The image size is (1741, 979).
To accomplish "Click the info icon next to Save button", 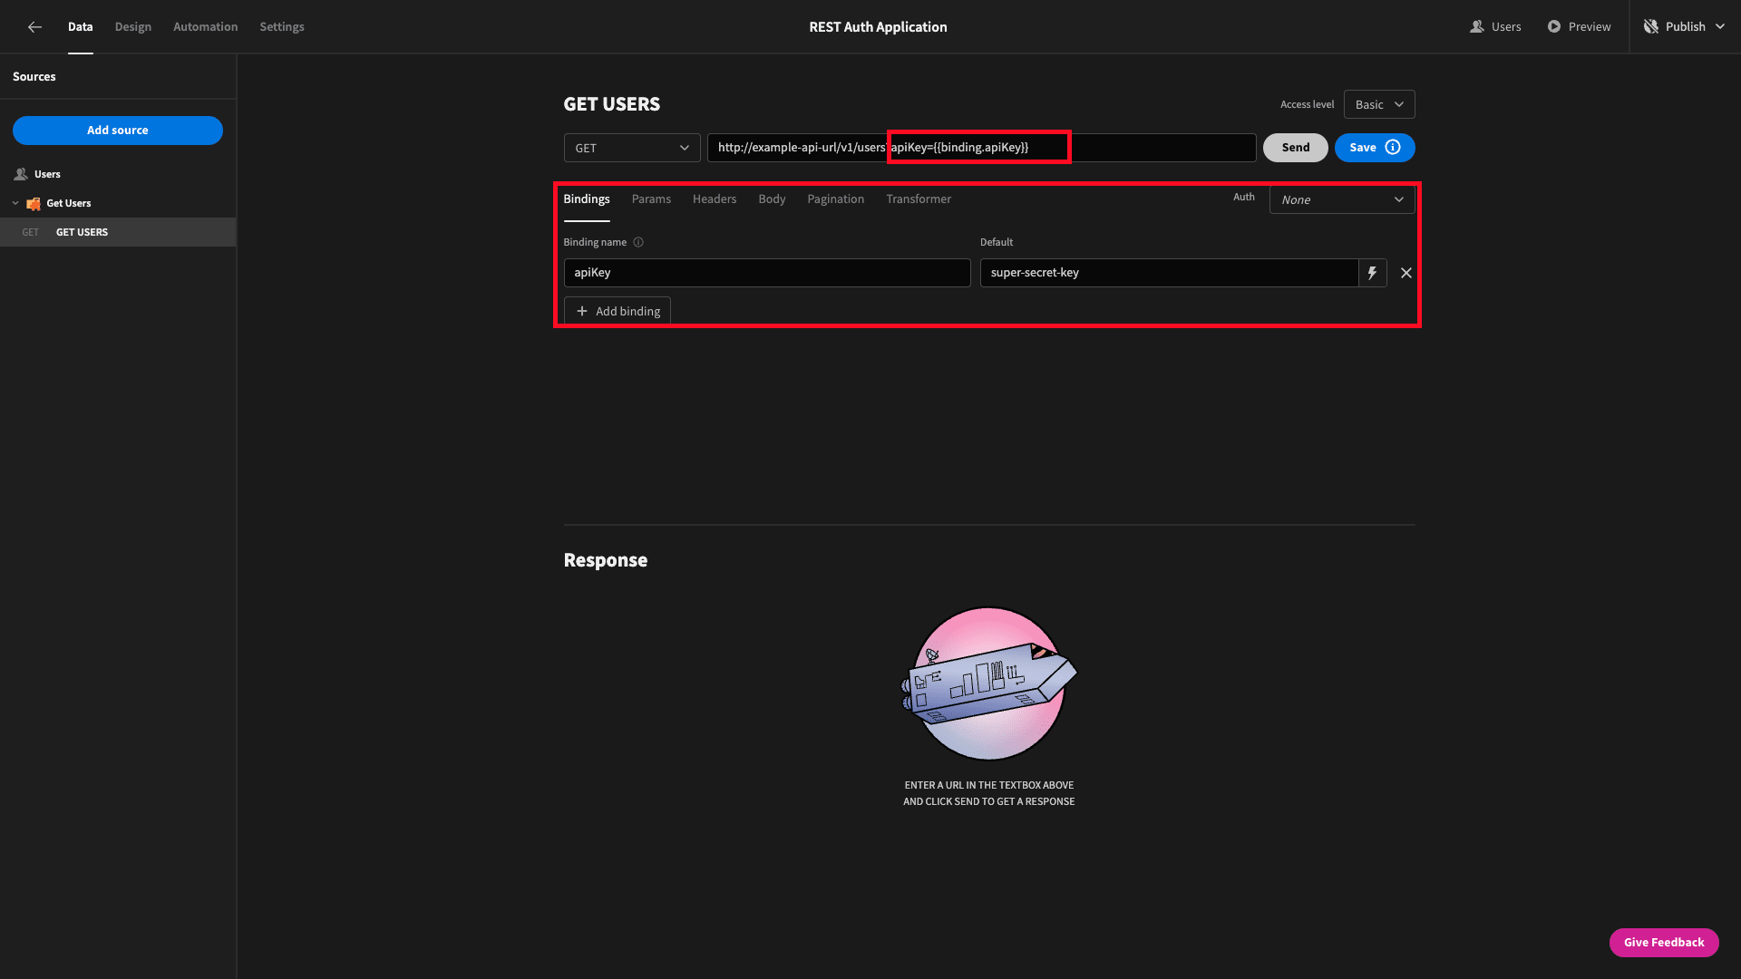I will pos(1393,147).
